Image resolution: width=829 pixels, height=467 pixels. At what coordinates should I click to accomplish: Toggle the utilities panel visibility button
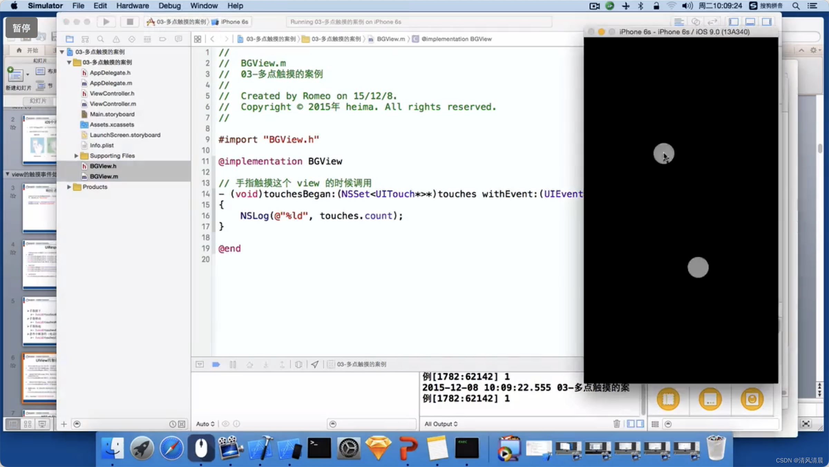click(766, 22)
